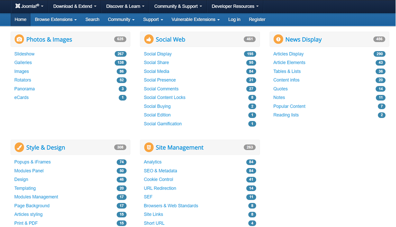Click the Site Management HTML5 icon
This screenshot has width=396, height=227.
[x=149, y=147]
